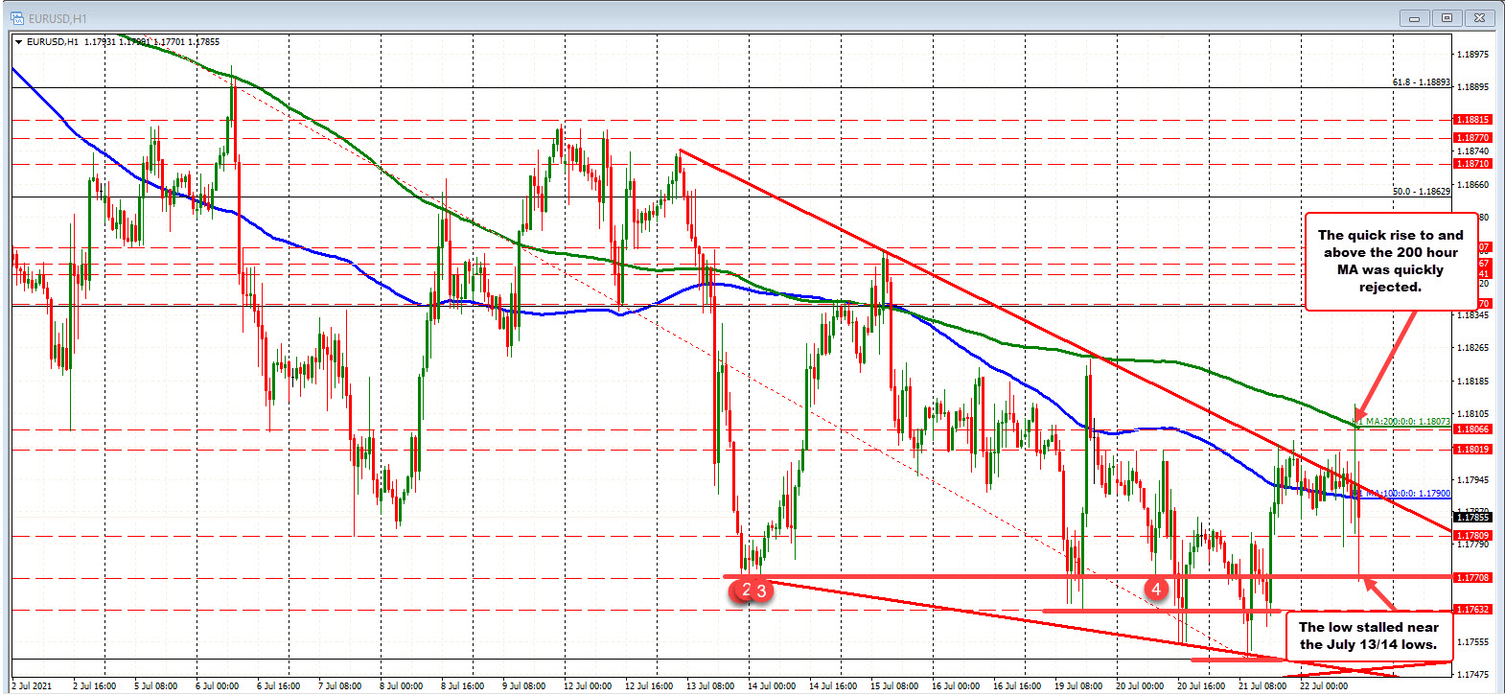Screen dimensions: 1505x695
Task: Select the red 1.18019 price level tag
Action: pos(1473,450)
